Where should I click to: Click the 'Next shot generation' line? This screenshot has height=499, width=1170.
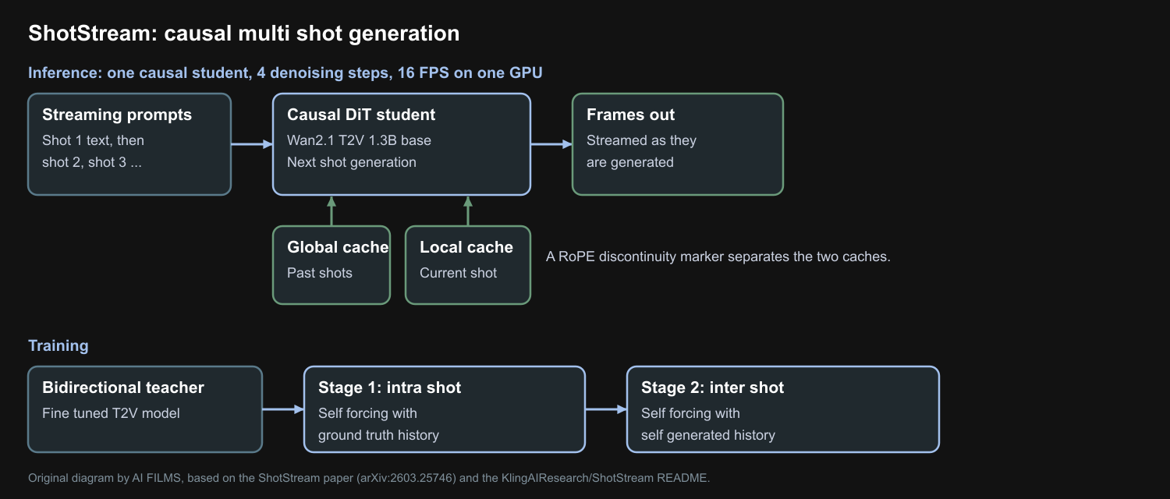click(x=352, y=162)
